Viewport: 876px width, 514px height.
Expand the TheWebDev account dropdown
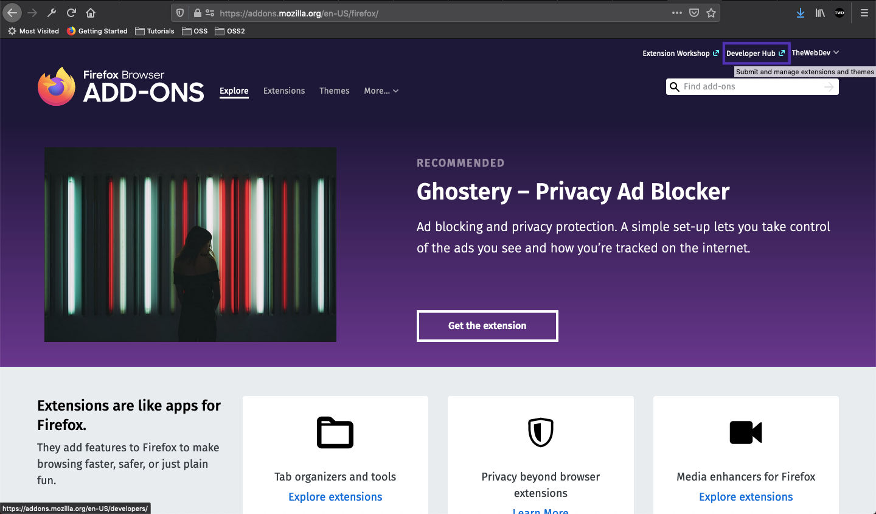(x=815, y=53)
